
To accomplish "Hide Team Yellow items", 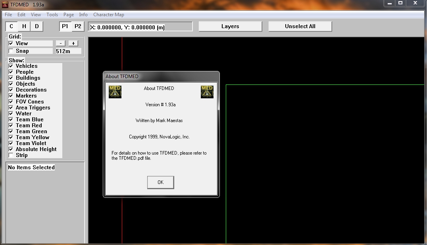I will [x=11, y=137].
